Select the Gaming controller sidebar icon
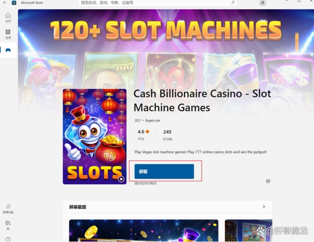 pos(8,50)
